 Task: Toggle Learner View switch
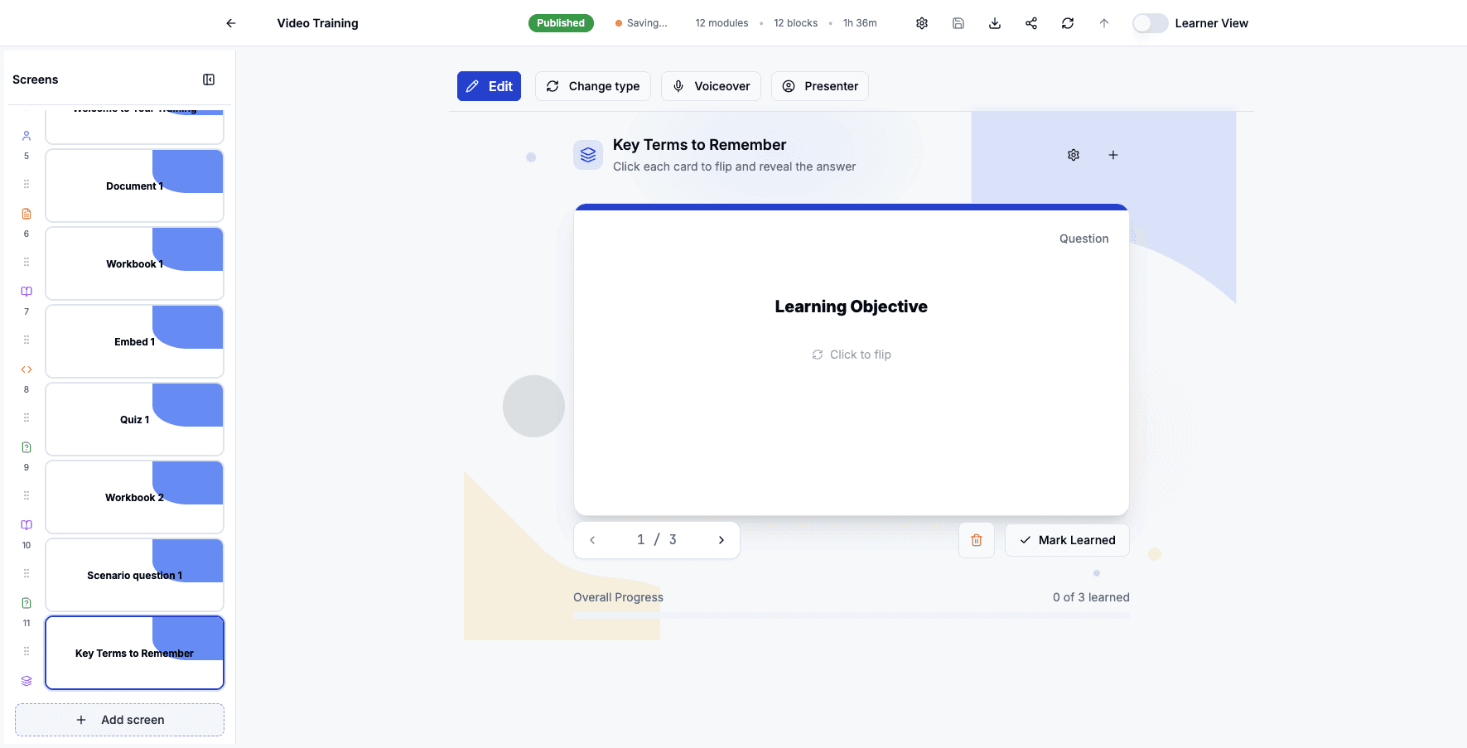[1150, 22]
